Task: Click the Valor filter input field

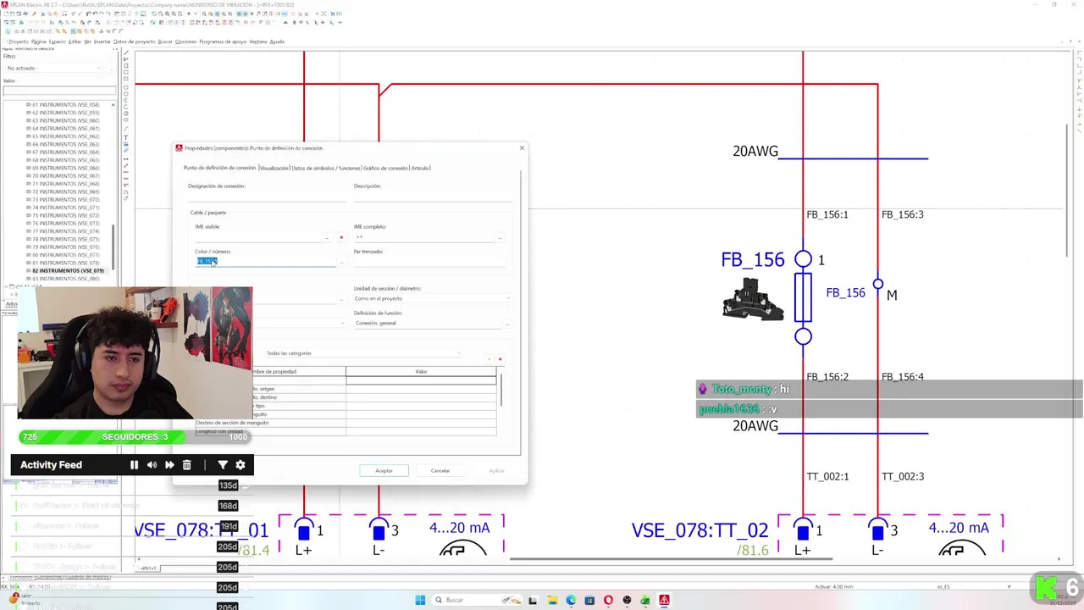Action: tap(59, 91)
